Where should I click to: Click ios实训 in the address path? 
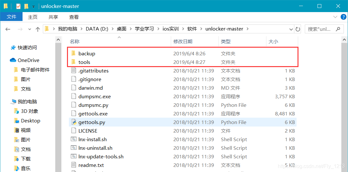pos(171,29)
